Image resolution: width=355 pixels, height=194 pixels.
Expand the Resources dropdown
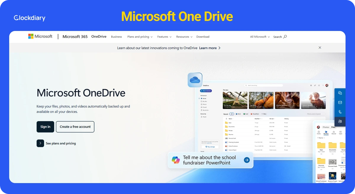tap(184, 37)
